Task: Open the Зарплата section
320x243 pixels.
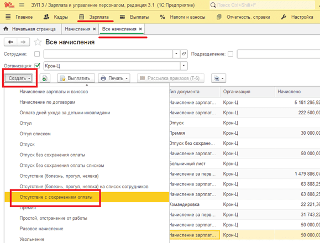Action: [94, 17]
